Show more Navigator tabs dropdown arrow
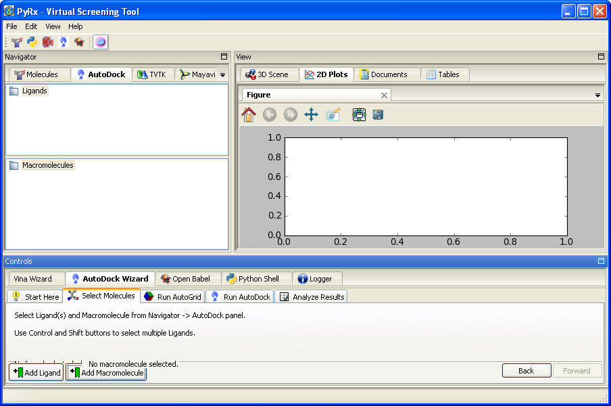 pos(222,75)
